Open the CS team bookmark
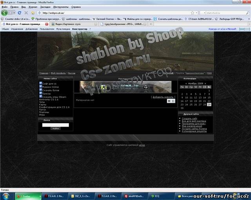The height and width of the screenshot is (200, 251). tap(199, 19)
